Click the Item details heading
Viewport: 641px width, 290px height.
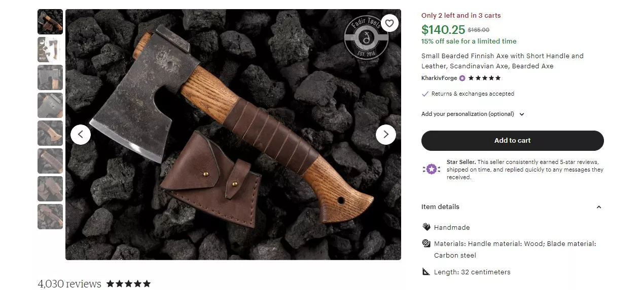click(x=440, y=207)
